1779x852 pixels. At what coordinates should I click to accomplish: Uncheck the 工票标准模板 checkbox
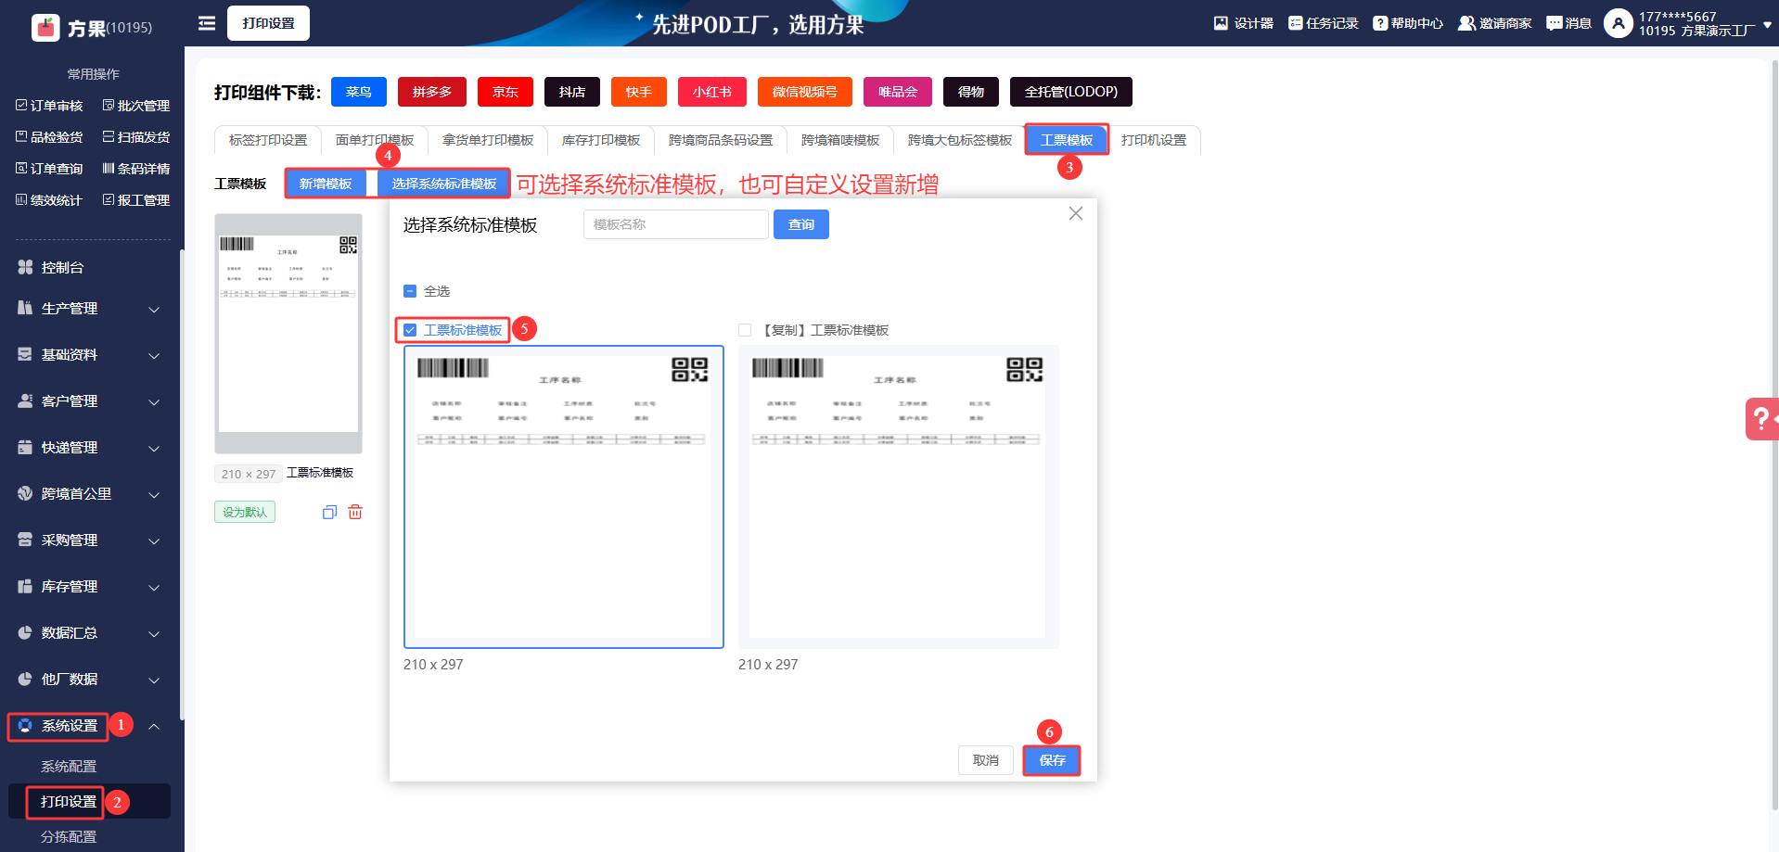pos(410,330)
